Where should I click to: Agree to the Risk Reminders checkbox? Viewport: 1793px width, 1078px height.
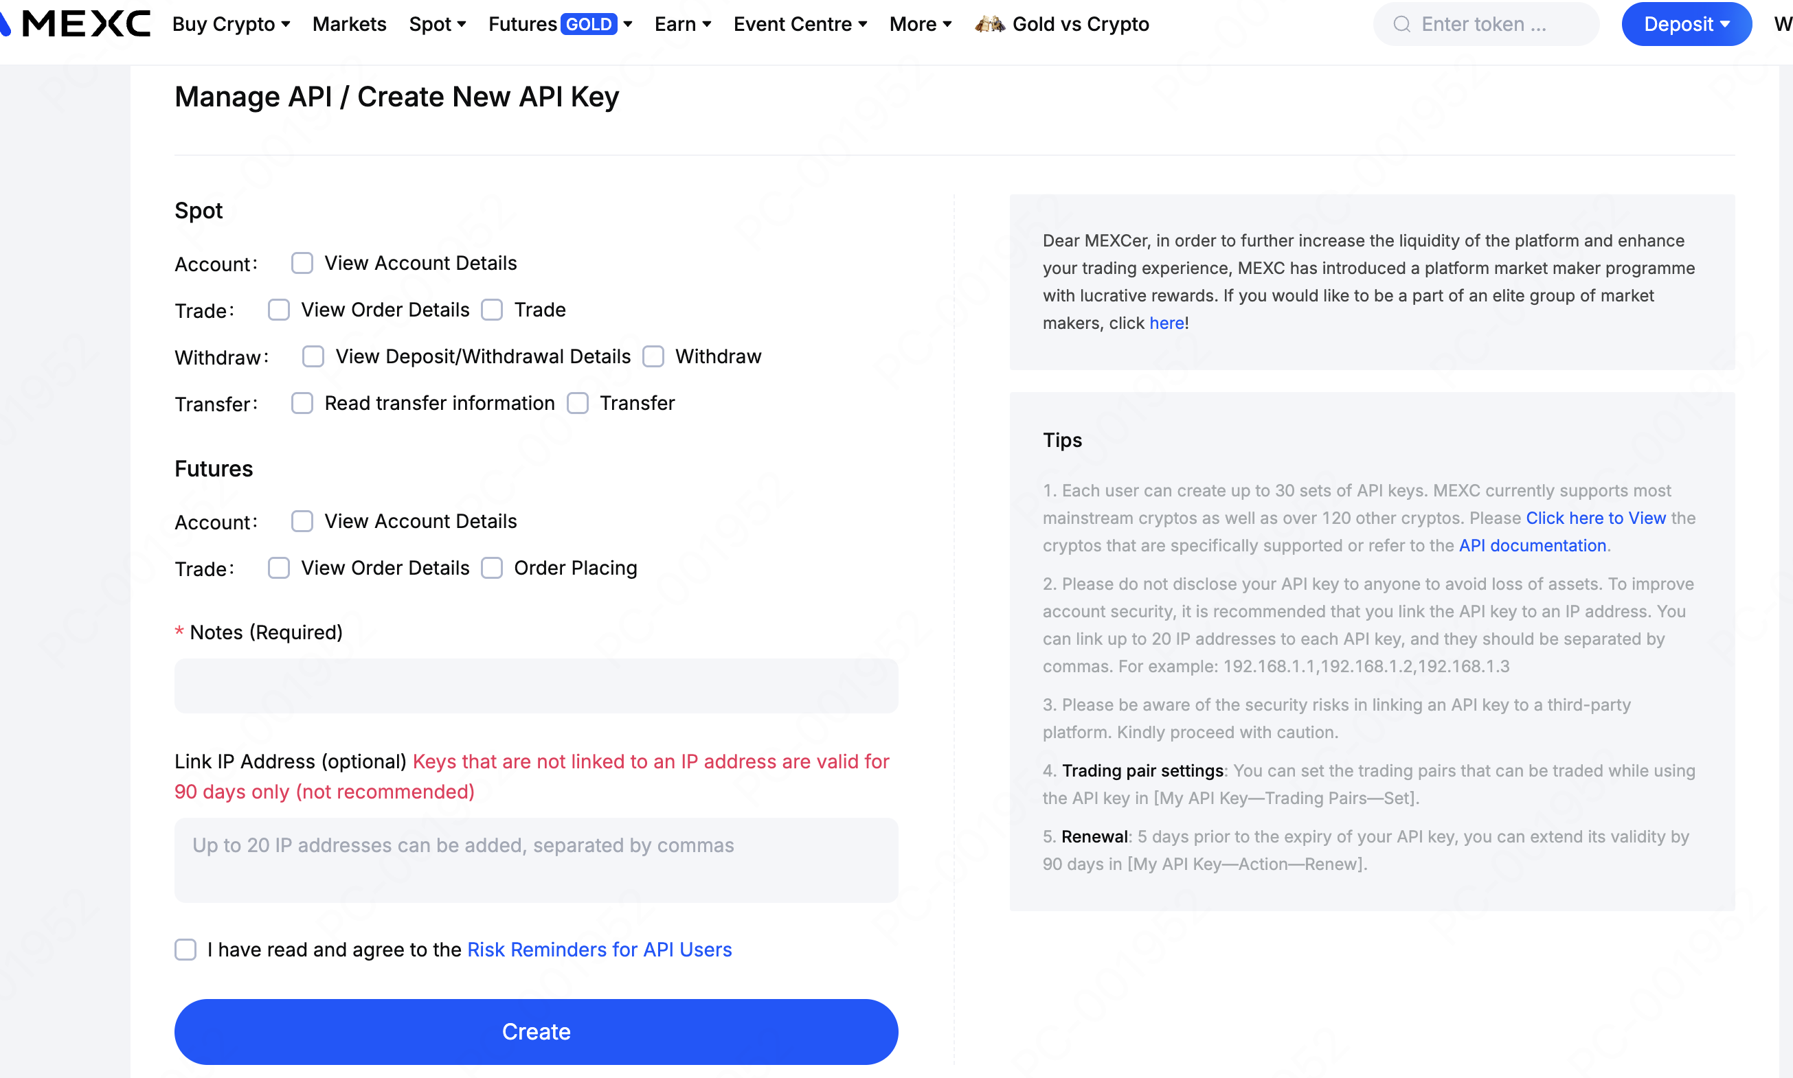pos(185,950)
